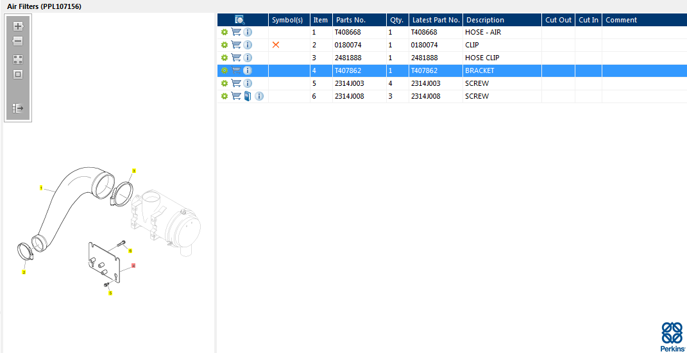Select highlighted red callout 4 by the bracket

click(x=133, y=265)
